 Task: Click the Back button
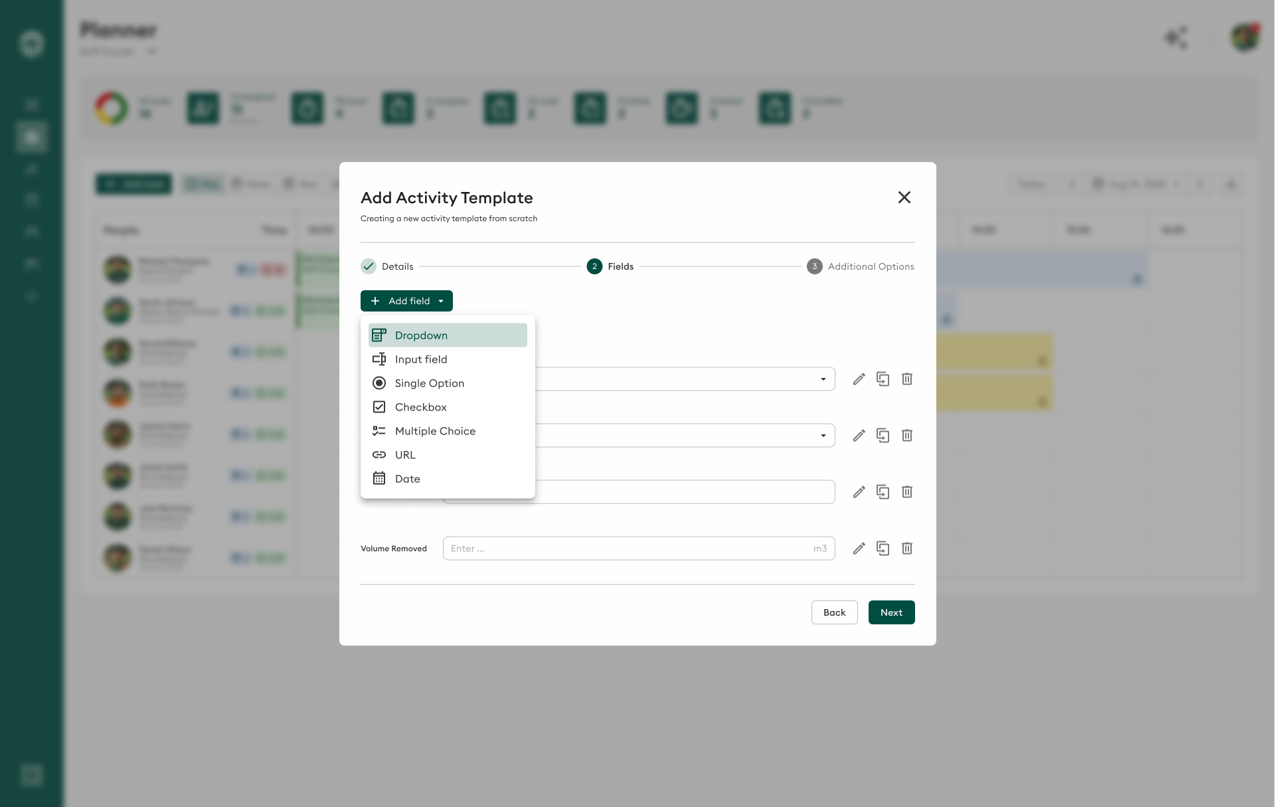834,612
